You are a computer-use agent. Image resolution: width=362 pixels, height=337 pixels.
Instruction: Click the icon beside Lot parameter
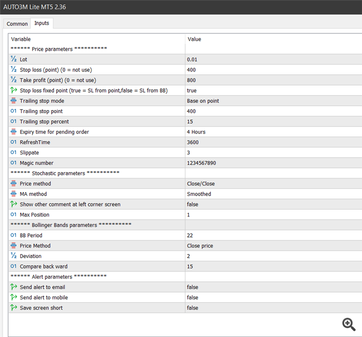click(x=14, y=59)
